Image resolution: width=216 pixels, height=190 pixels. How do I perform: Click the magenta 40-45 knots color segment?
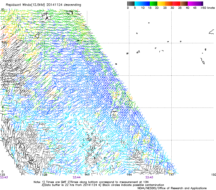coord(191,4)
